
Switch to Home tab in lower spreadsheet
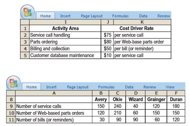click(32, 87)
